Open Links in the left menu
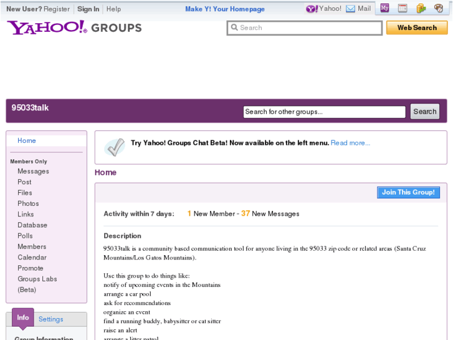Image resolution: width=453 pixels, height=340 pixels. point(26,215)
